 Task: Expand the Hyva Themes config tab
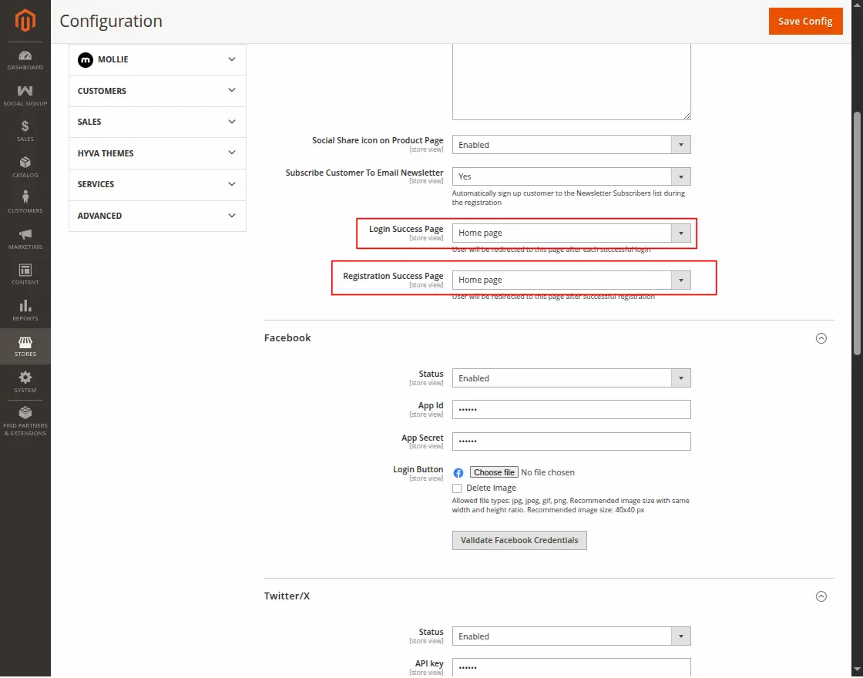point(157,153)
